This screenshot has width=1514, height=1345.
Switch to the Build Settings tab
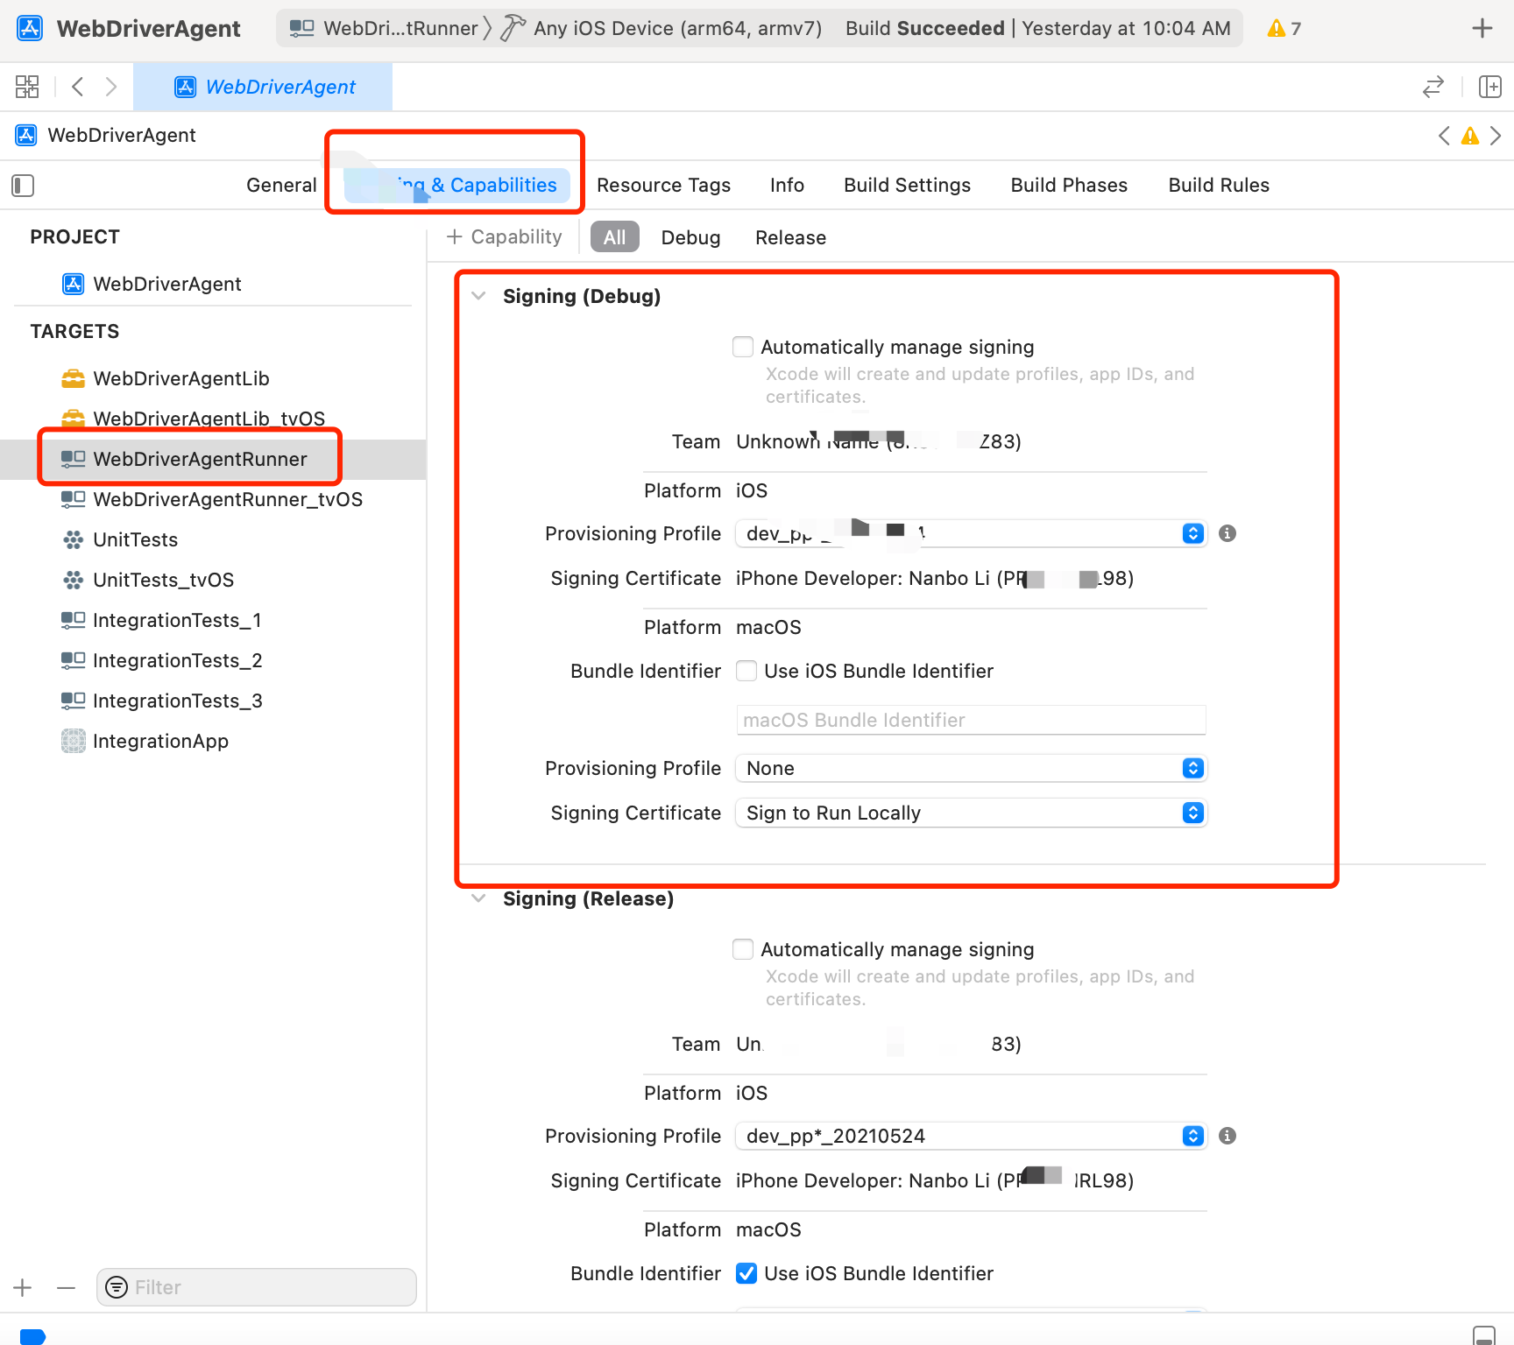[x=907, y=185]
